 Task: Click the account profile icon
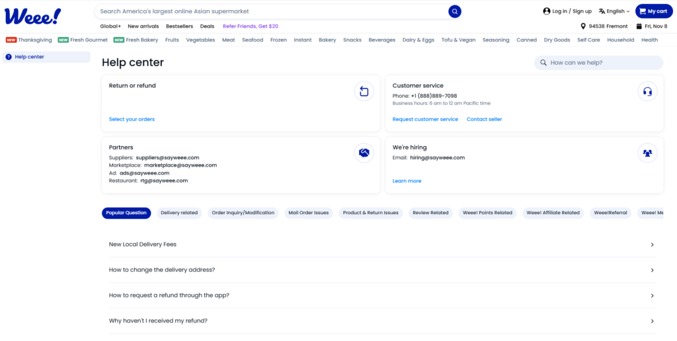pyautogui.click(x=547, y=11)
